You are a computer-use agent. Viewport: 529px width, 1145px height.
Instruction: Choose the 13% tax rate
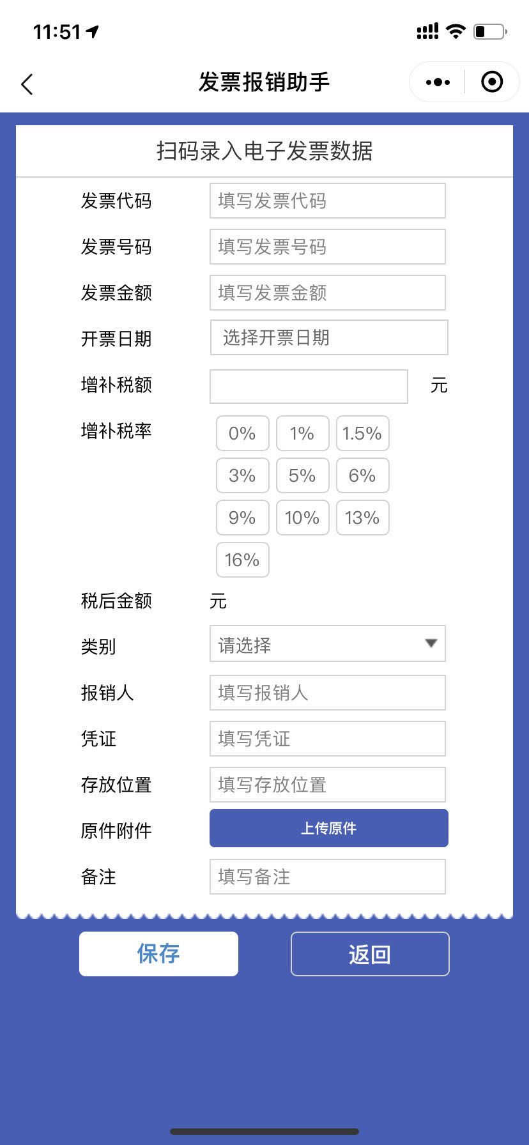[x=362, y=518]
